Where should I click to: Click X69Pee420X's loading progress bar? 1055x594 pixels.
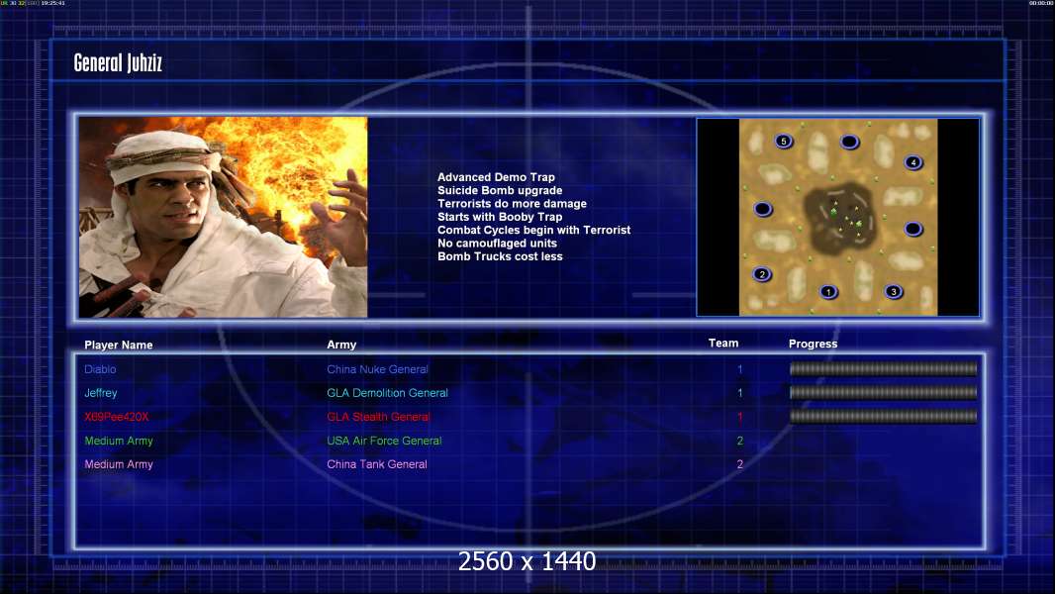(x=884, y=417)
